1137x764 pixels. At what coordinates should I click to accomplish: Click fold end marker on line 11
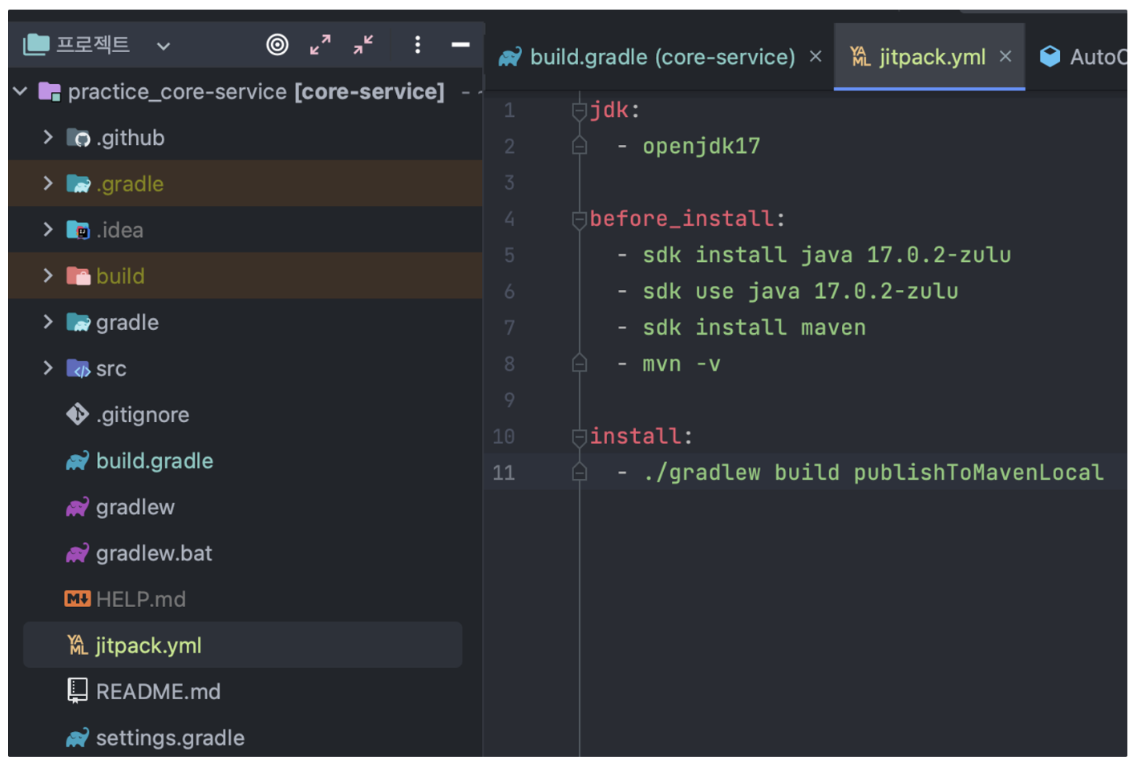click(580, 472)
